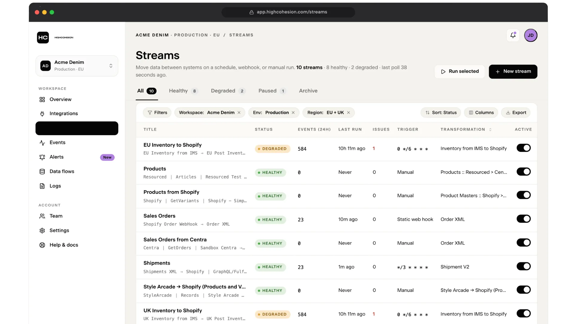This screenshot has height=324, width=576.
Task: Click the Run selected button
Action: click(x=460, y=72)
